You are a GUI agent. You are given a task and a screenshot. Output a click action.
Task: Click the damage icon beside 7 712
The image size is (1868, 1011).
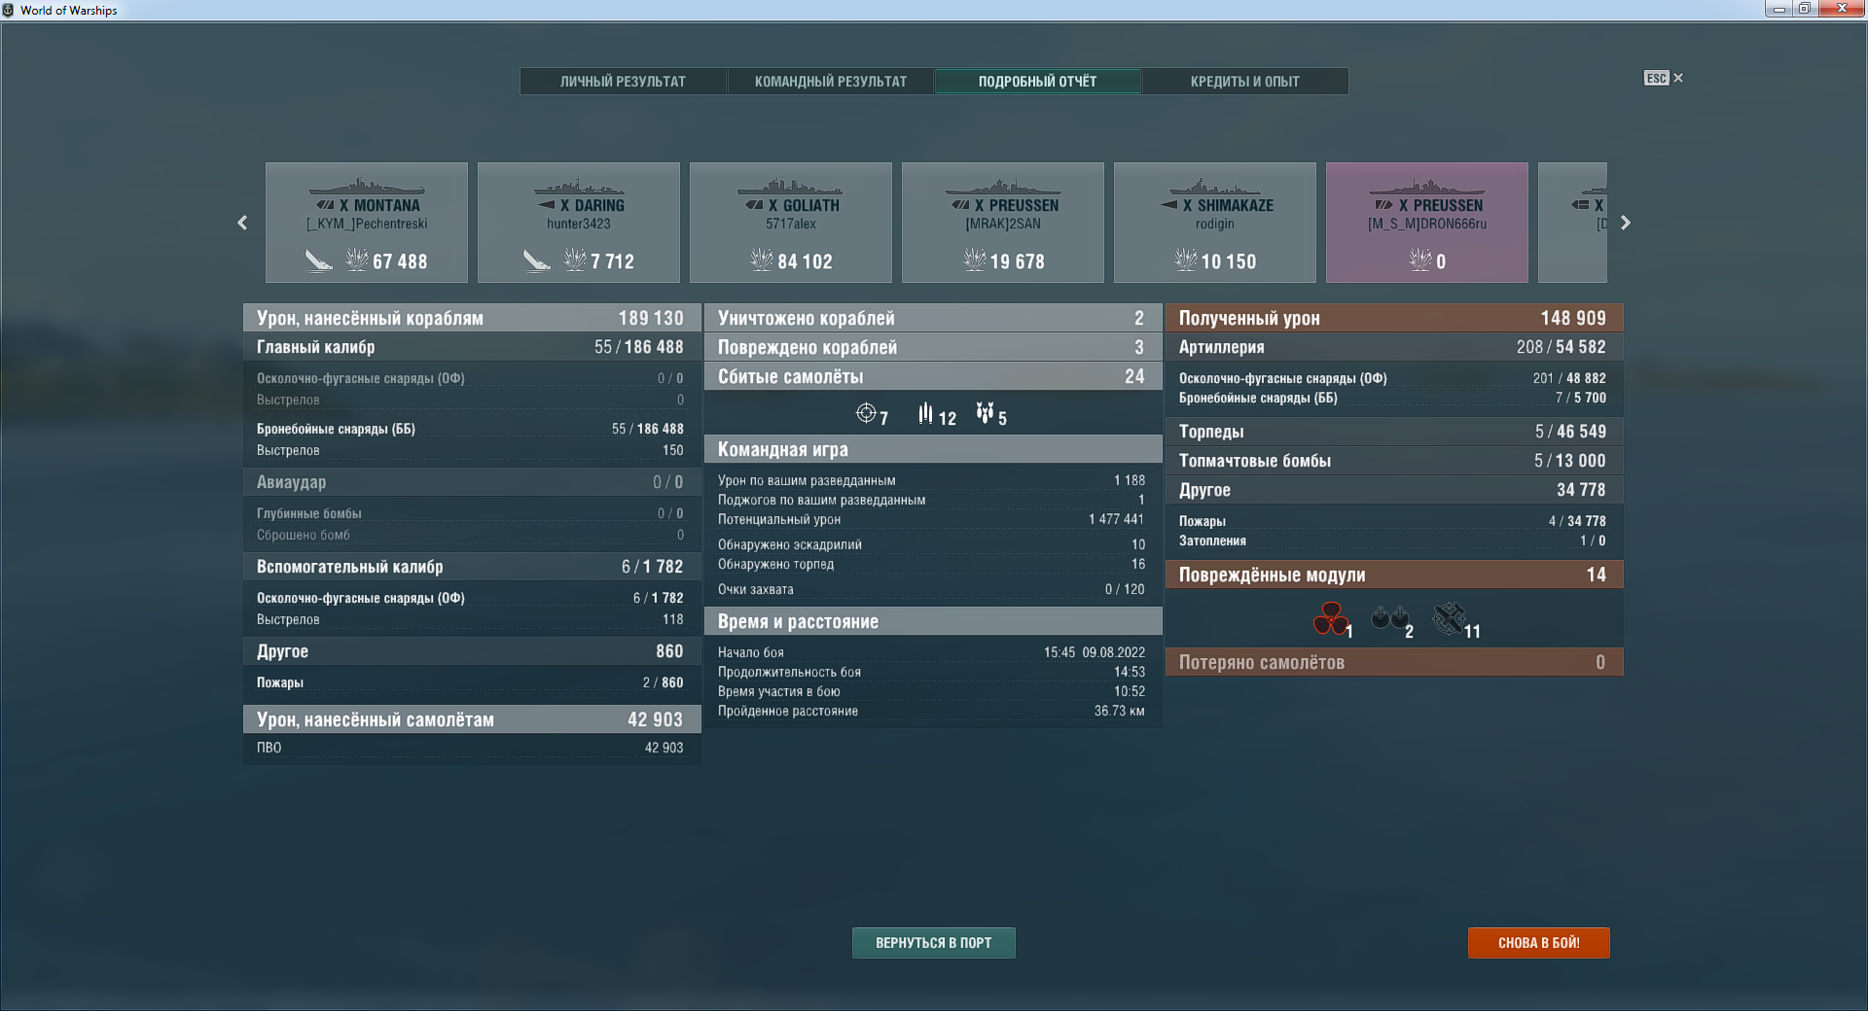(x=575, y=260)
